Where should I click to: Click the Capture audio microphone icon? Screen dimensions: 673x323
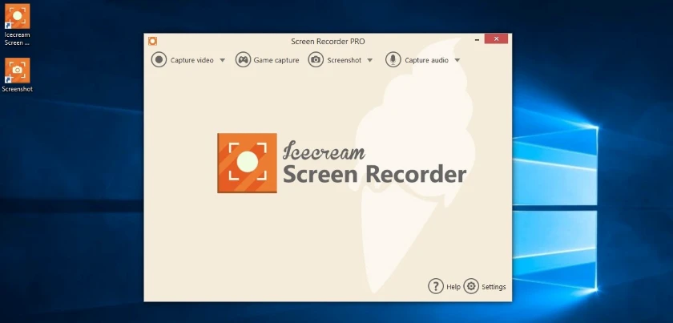393,59
